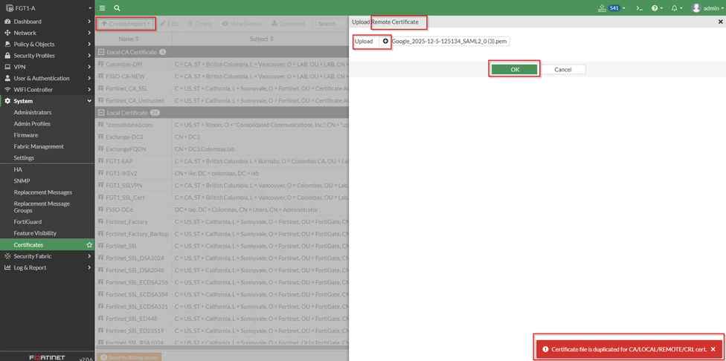Open the notifications bell icon

(677, 8)
